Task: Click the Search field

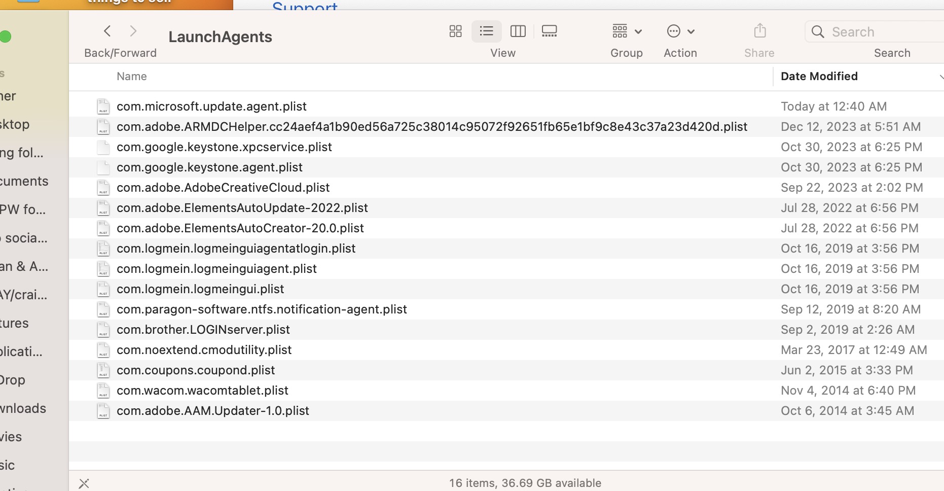Action: tap(882, 32)
